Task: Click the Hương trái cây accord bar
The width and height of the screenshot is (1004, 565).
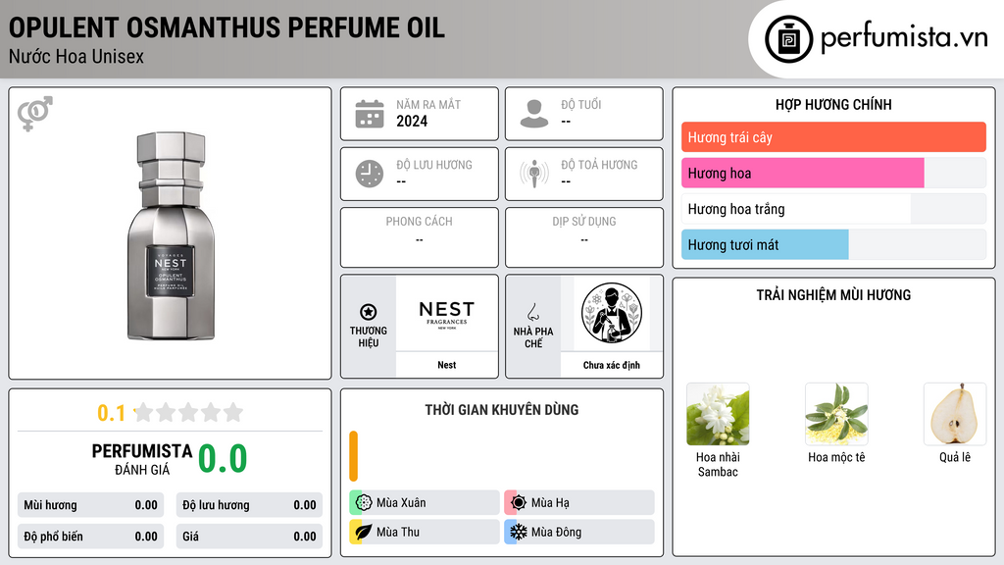Action: [833, 137]
